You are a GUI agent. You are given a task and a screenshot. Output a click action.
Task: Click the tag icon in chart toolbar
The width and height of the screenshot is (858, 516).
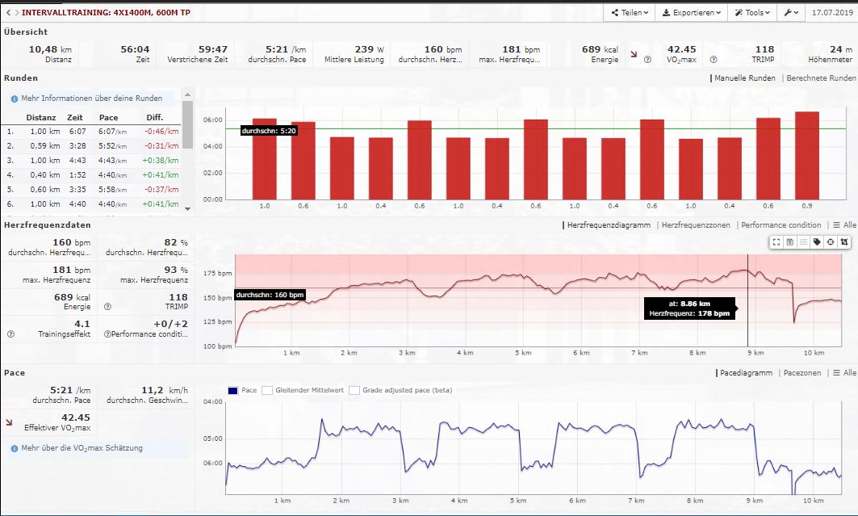tap(817, 241)
